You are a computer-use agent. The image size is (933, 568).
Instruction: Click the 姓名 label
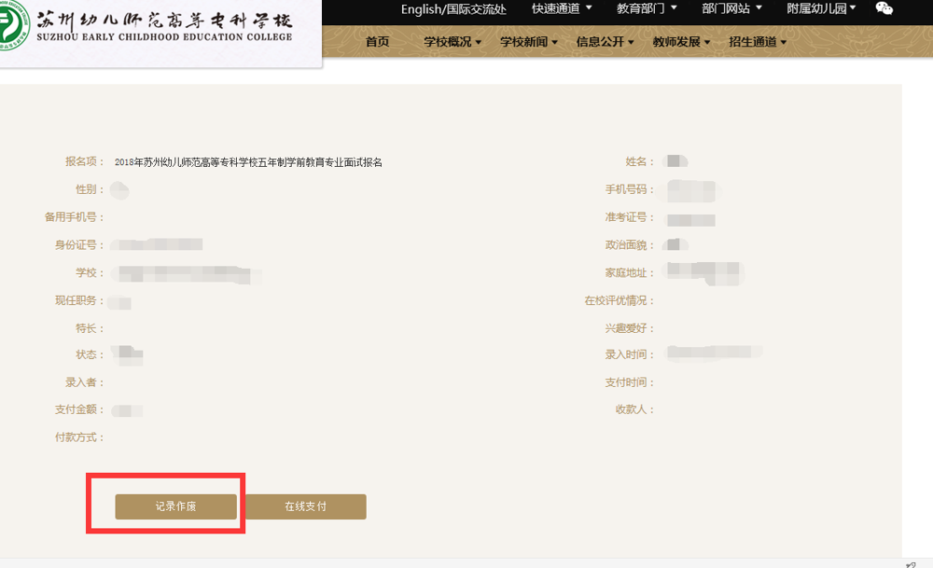(640, 161)
